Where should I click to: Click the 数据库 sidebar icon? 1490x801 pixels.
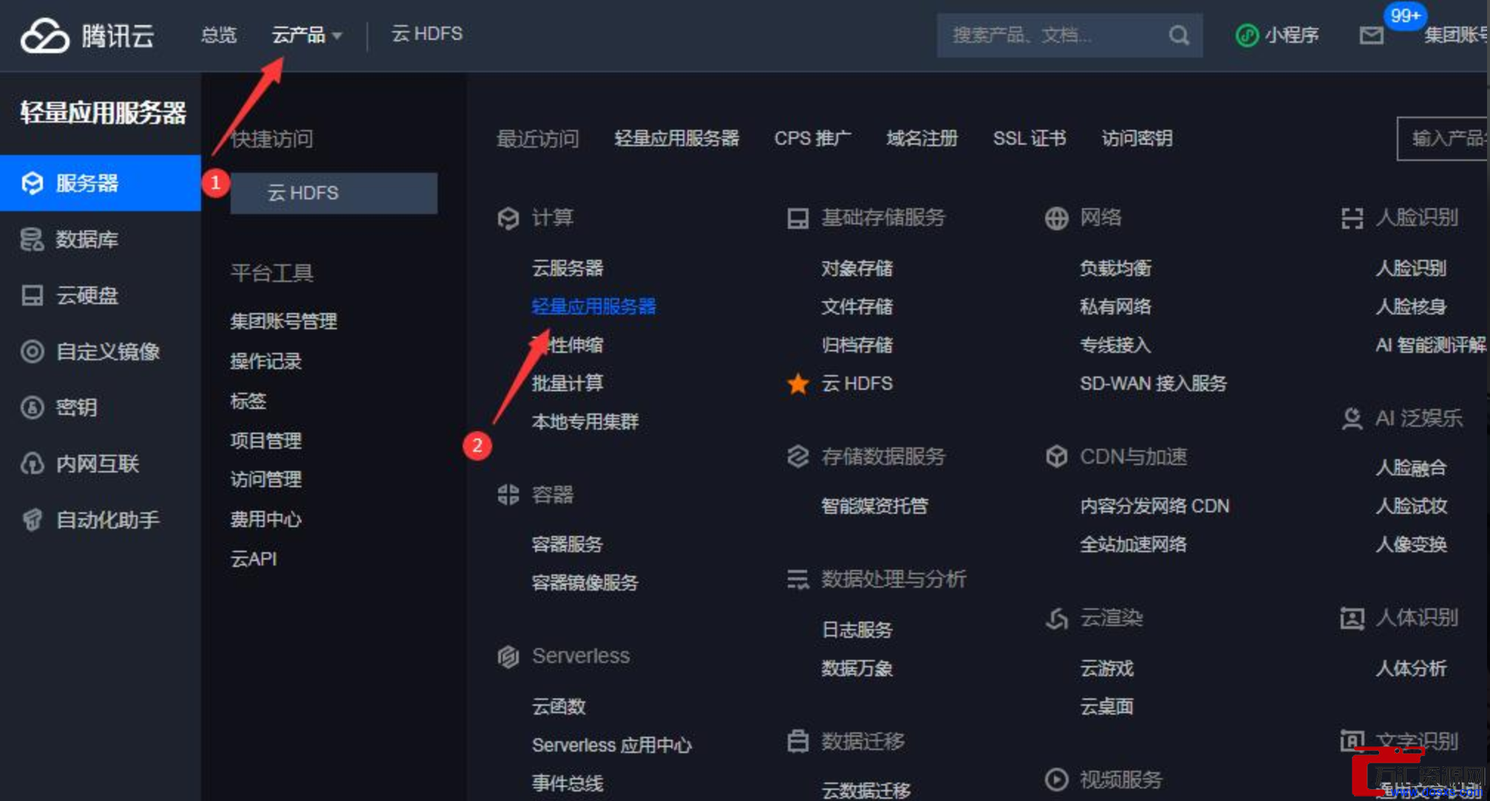pyautogui.click(x=32, y=239)
